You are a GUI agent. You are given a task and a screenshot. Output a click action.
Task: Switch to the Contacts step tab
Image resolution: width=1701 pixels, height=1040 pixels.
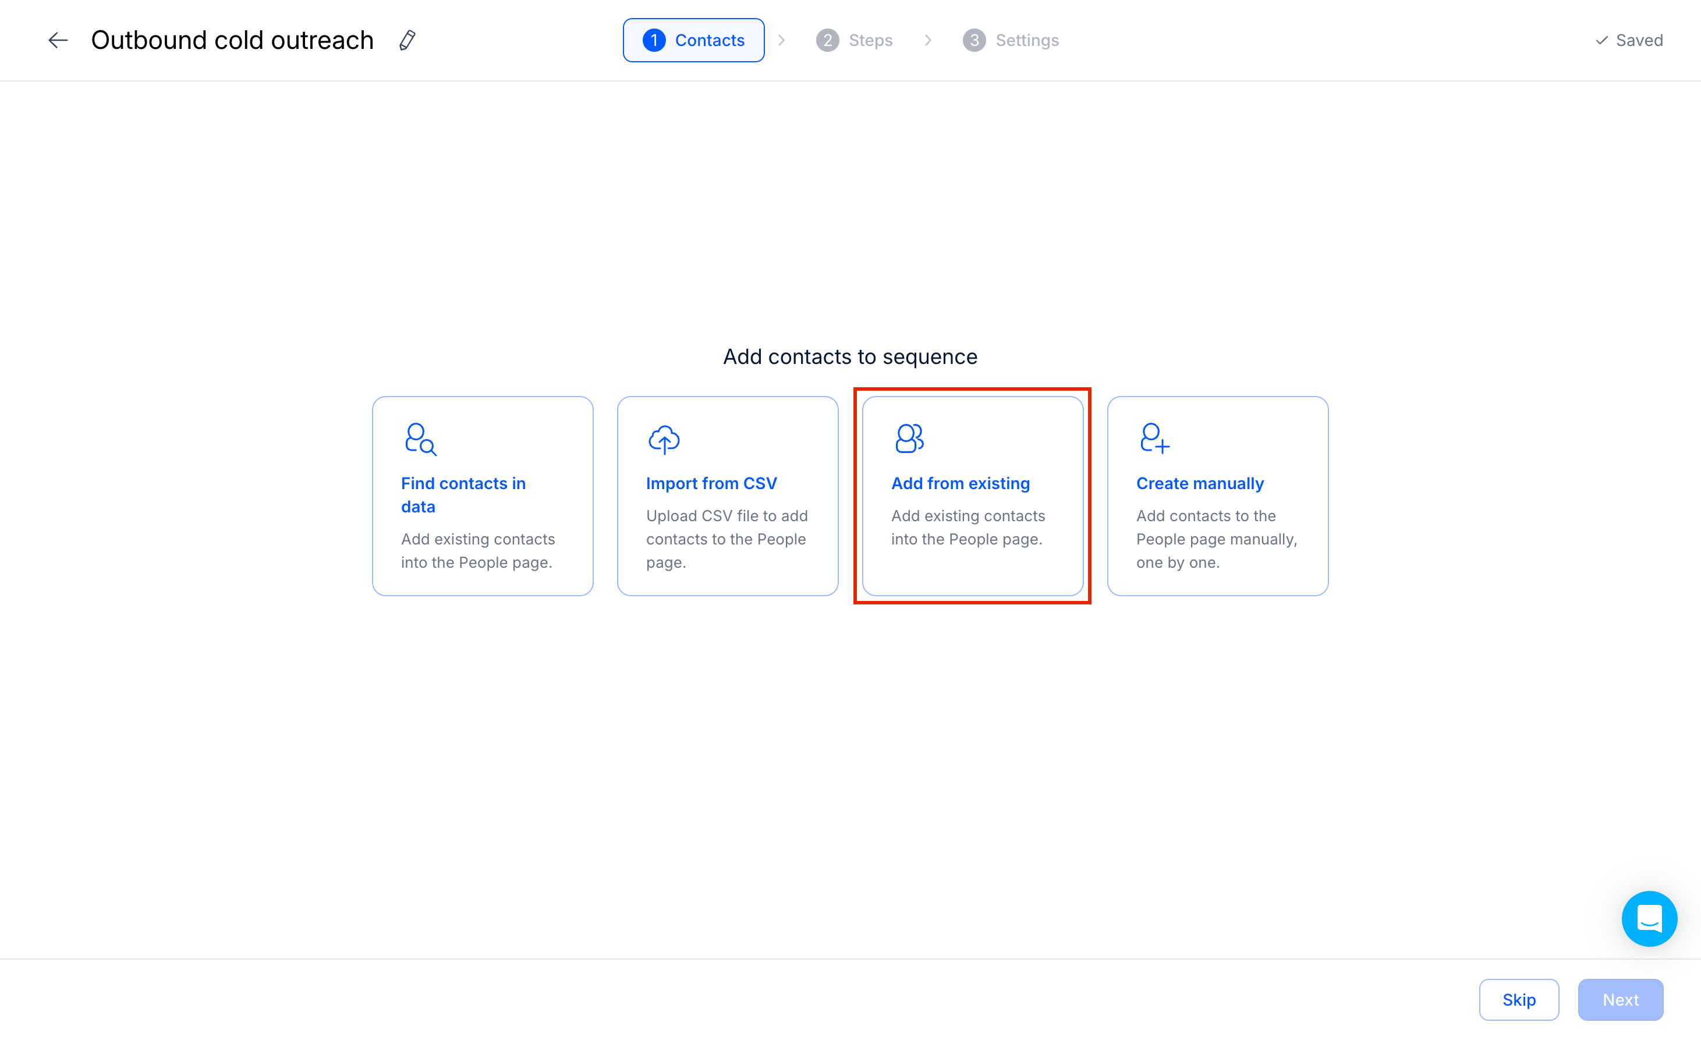tap(693, 40)
